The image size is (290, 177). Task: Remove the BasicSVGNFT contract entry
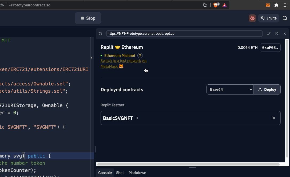point(273,118)
